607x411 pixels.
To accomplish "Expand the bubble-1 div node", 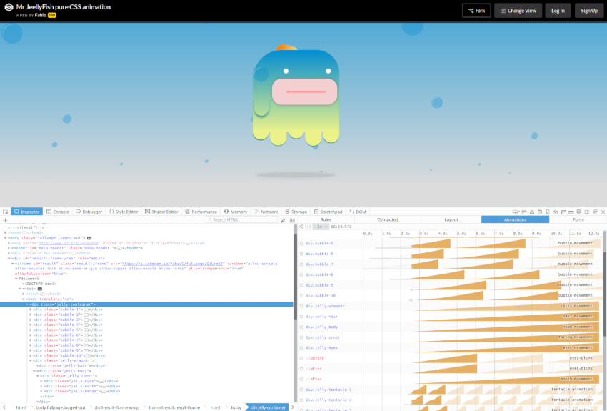I will pyautogui.click(x=30, y=310).
